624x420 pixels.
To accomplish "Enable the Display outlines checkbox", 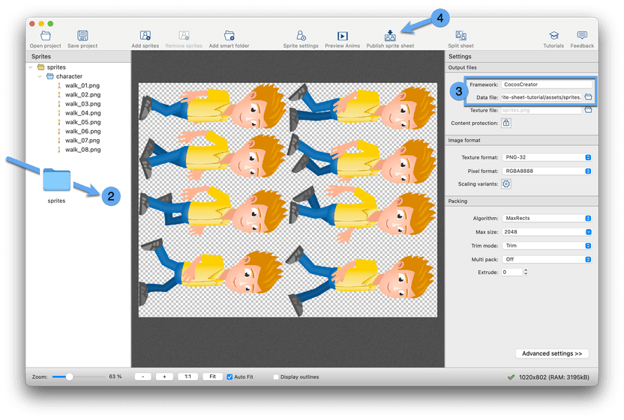I will click(276, 377).
